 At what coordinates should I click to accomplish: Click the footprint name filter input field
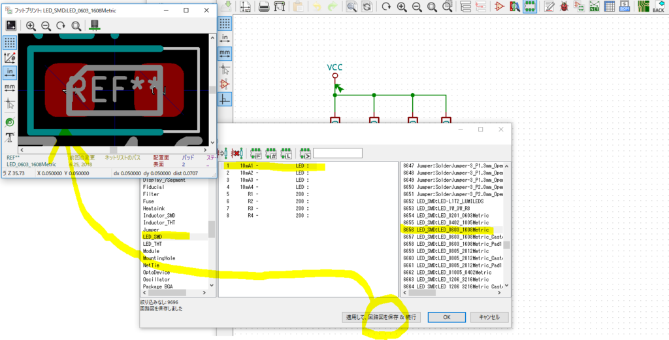click(x=338, y=153)
